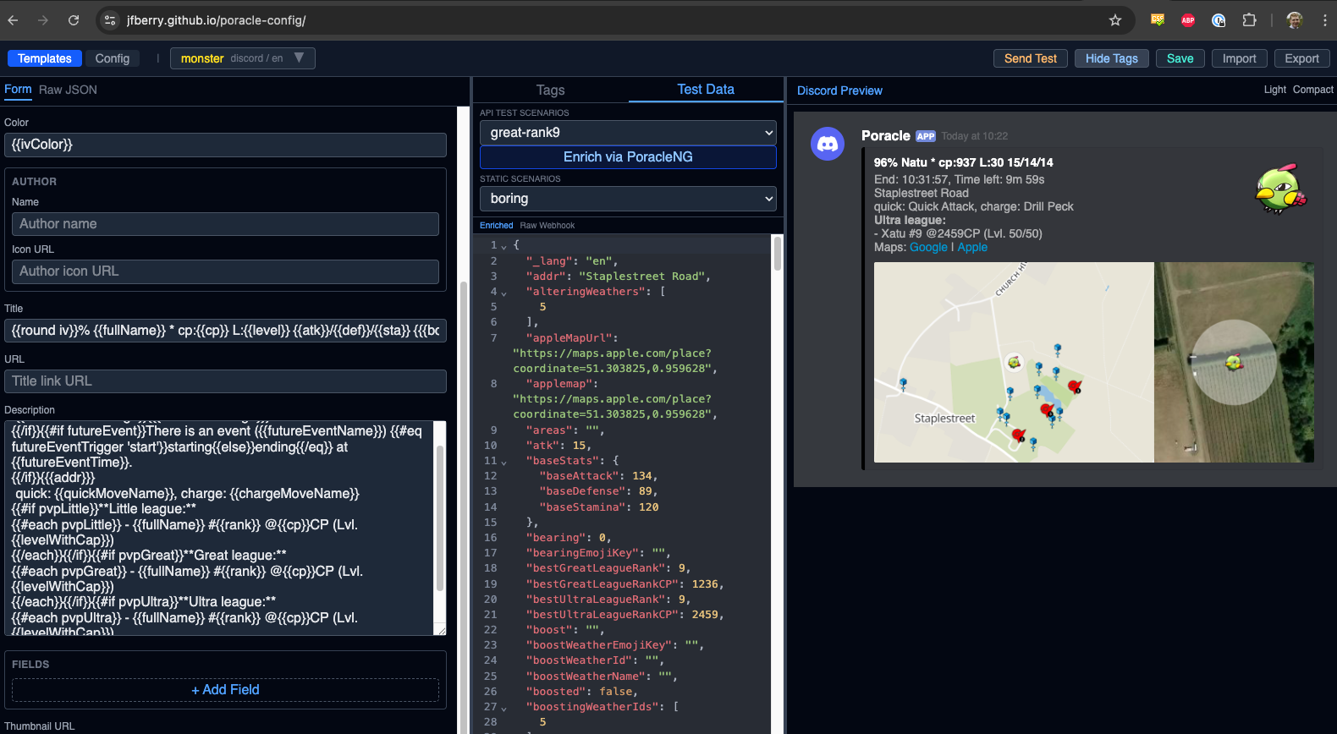Click the form panel scrollbar
Screen dimensions: 1337x734
coord(464,507)
